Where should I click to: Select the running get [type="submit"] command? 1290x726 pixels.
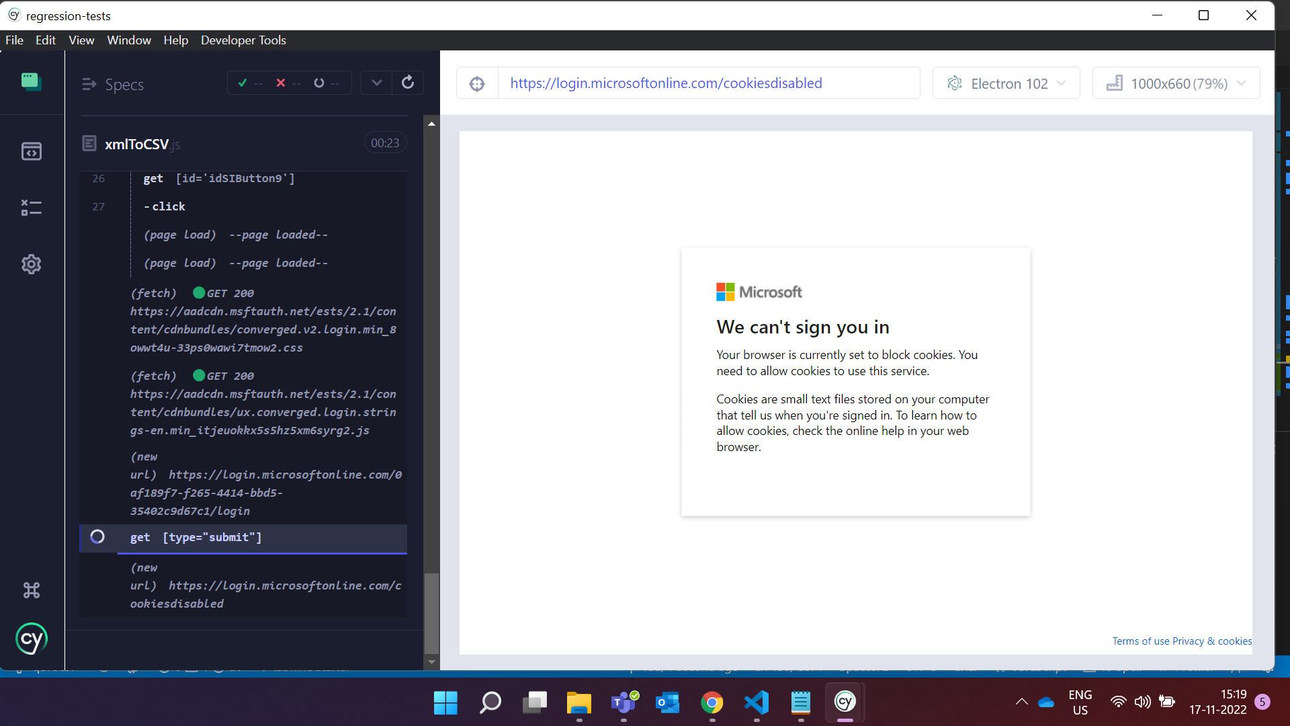(x=243, y=538)
